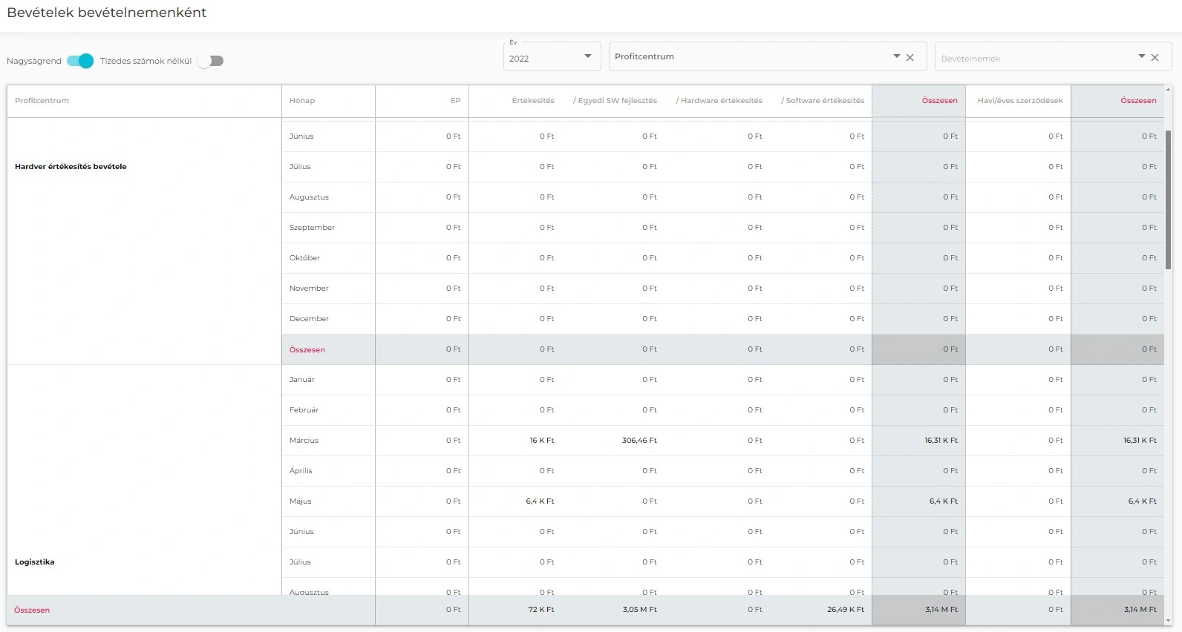This screenshot has width=1182, height=632.
Task: Expand the Bevételnemek dropdown arrow
Action: tap(1141, 56)
